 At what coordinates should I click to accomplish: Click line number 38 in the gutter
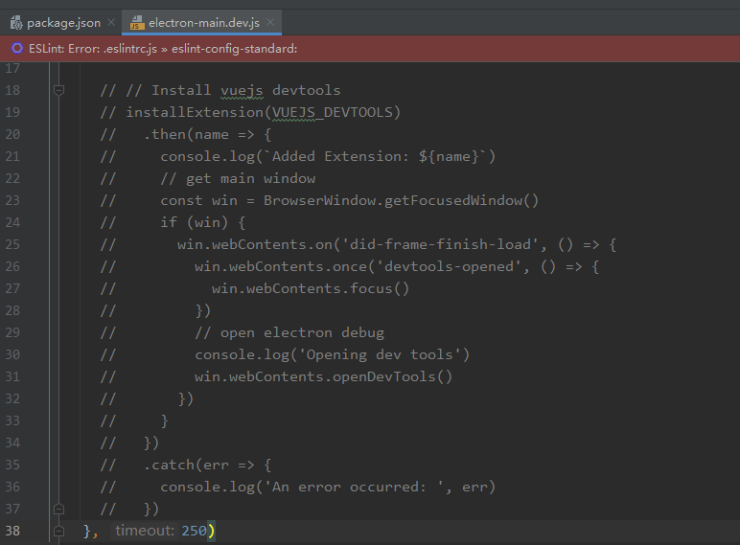coord(12,531)
